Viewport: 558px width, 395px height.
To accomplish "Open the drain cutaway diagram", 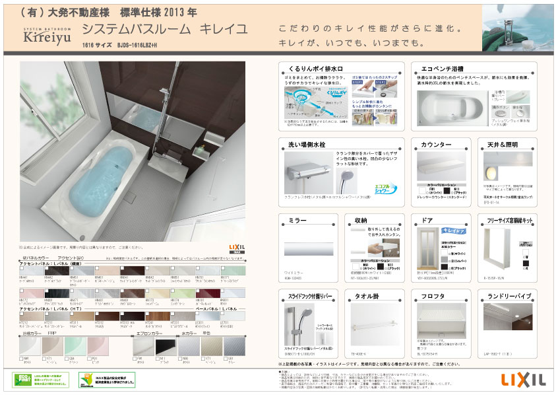I will [x=315, y=102].
